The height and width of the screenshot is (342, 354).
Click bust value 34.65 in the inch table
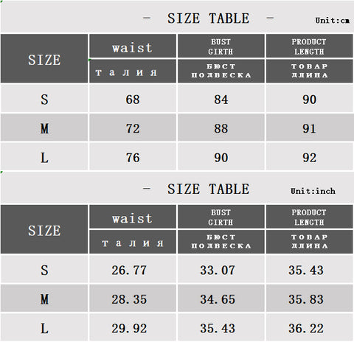pos(218,299)
